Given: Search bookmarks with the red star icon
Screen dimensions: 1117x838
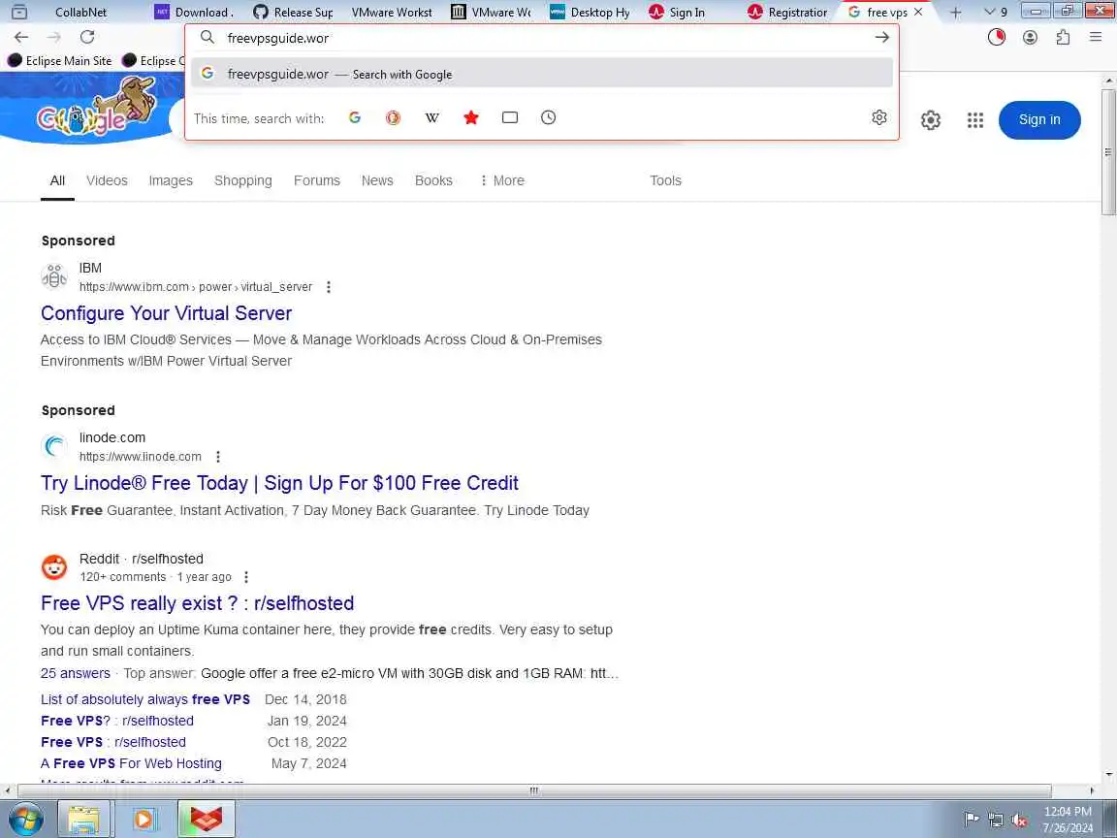Looking at the screenshot, I should pos(471,117).
